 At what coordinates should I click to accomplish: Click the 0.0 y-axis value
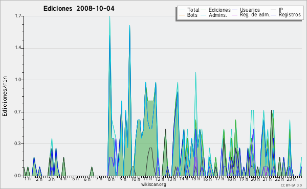click(18, 176)
